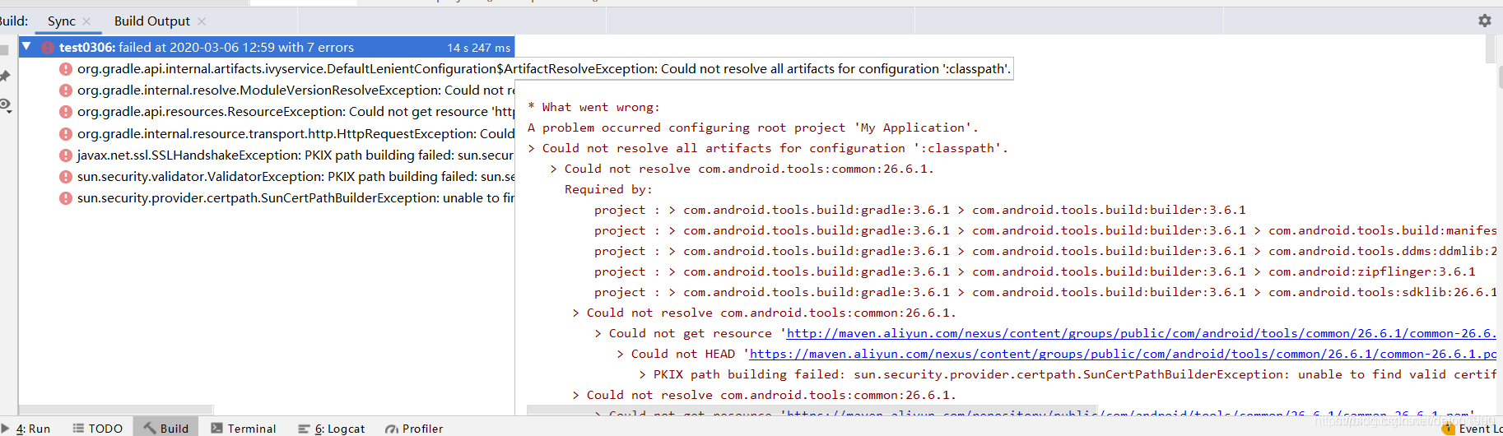Open the eye view options dropdown
This screenshot has width=1503, height=436.
point(6,105)
